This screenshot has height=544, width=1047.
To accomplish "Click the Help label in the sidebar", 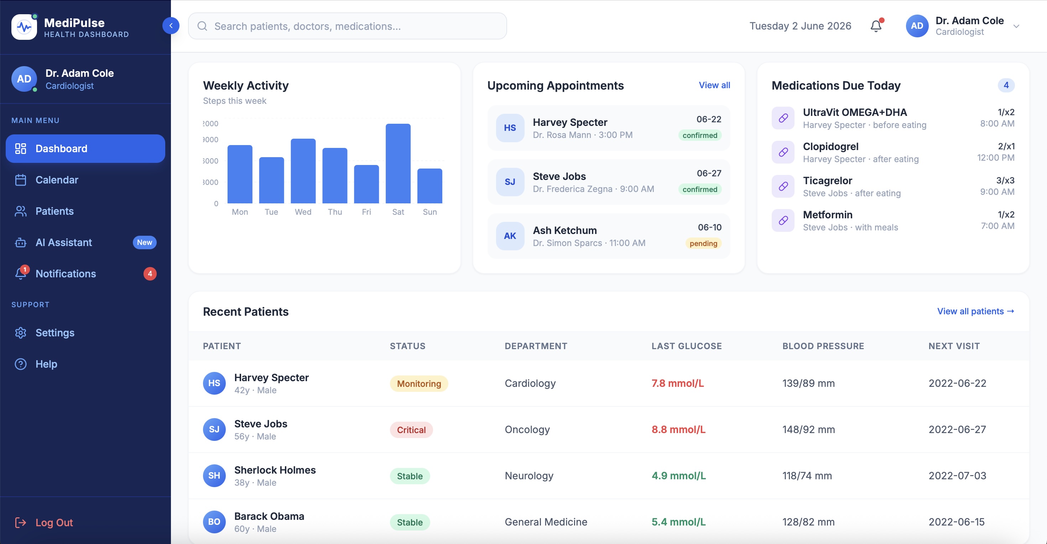I will click(46, 364).
